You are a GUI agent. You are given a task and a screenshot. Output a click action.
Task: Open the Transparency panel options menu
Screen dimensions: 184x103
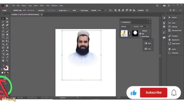tap(149, 22)
